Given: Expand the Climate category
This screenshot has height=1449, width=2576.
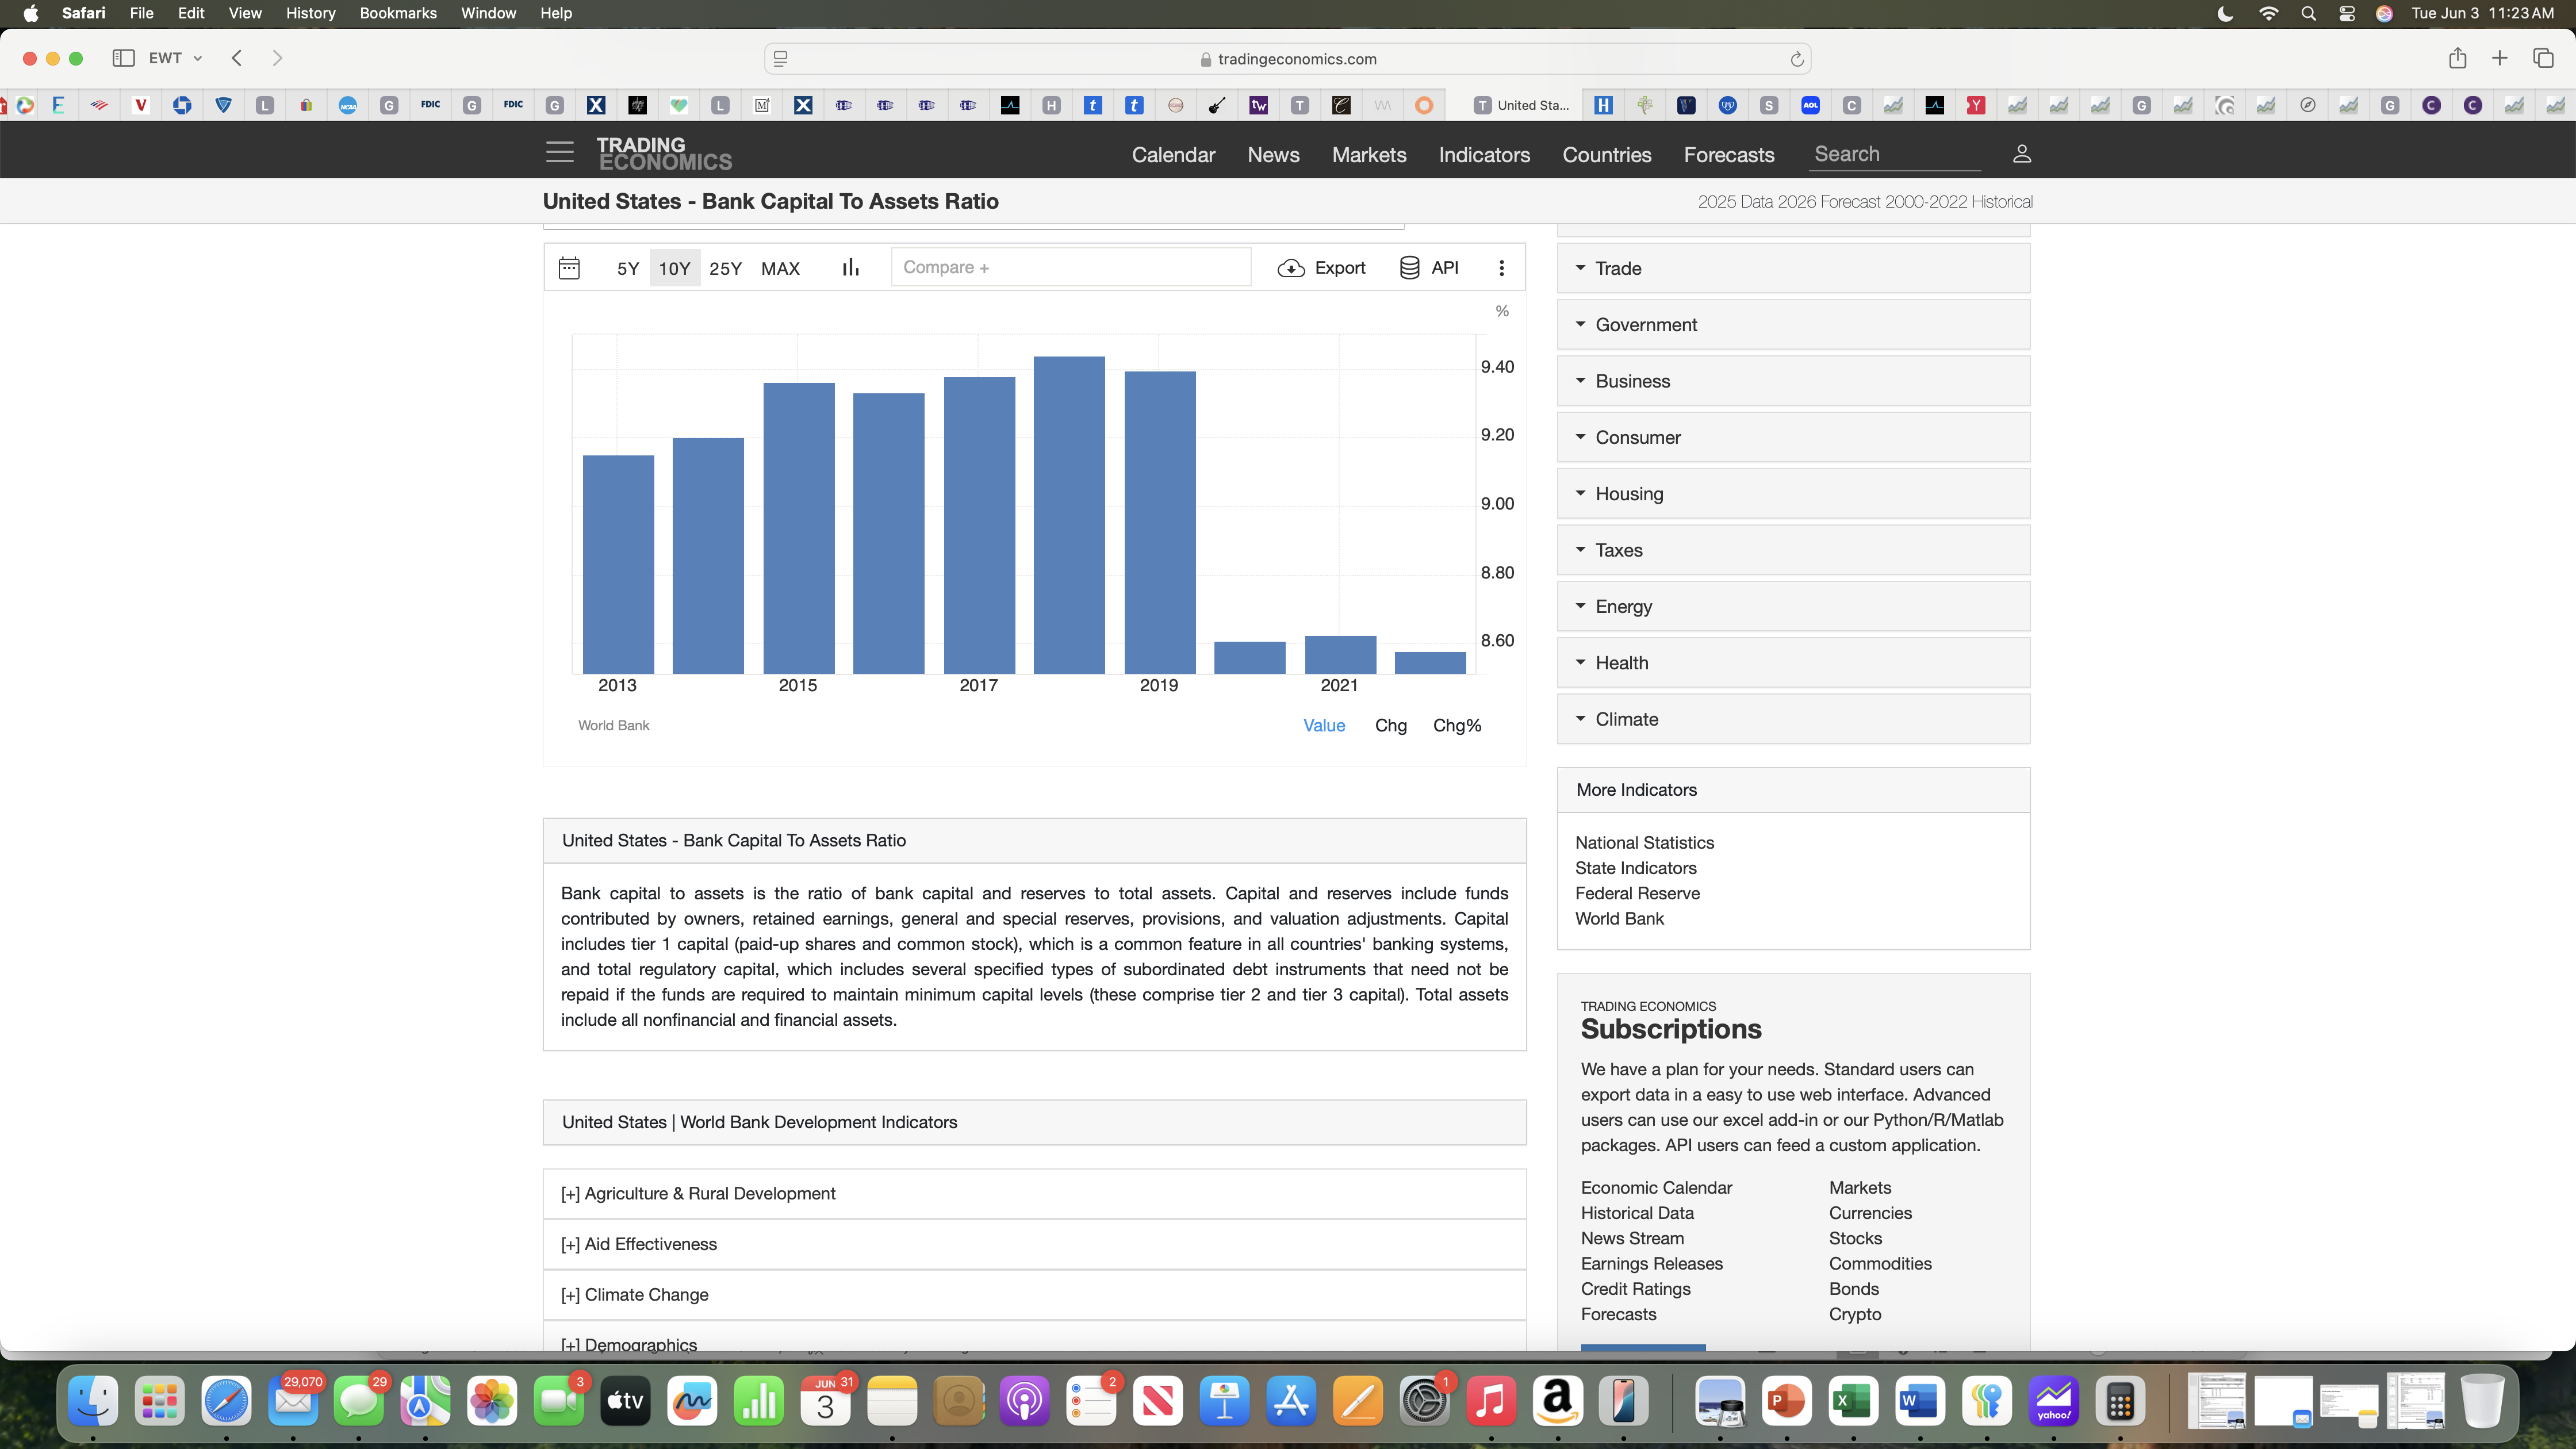Looking at the screenshot, I should 1793,719.
